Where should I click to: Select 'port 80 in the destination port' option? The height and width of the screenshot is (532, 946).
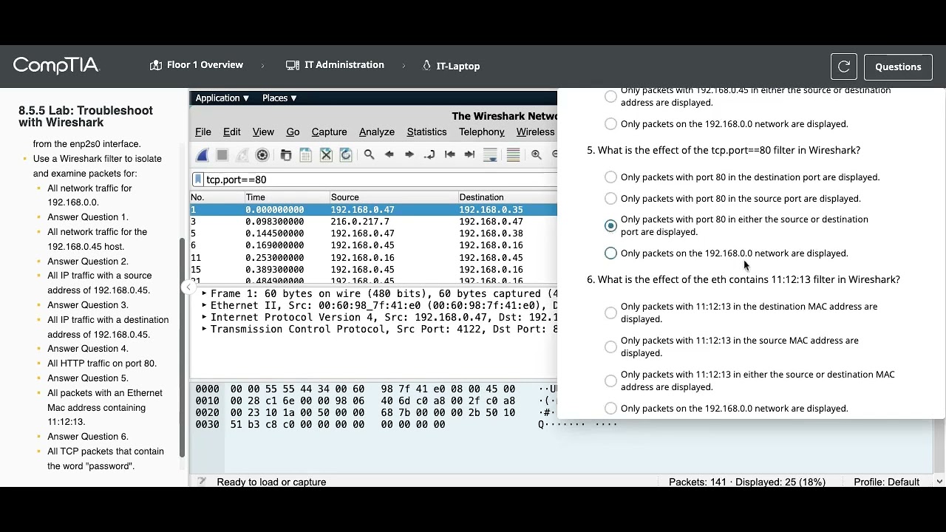click(x=610, y=177)
